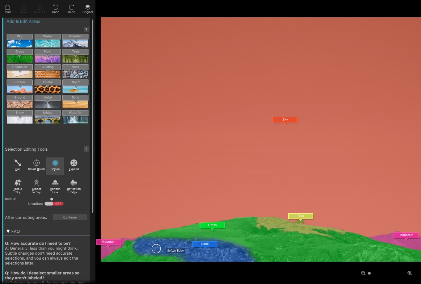Screen dimensions: 421x284
Task: Activate the Expand selection tool
Action: click(x=74, y=165)
